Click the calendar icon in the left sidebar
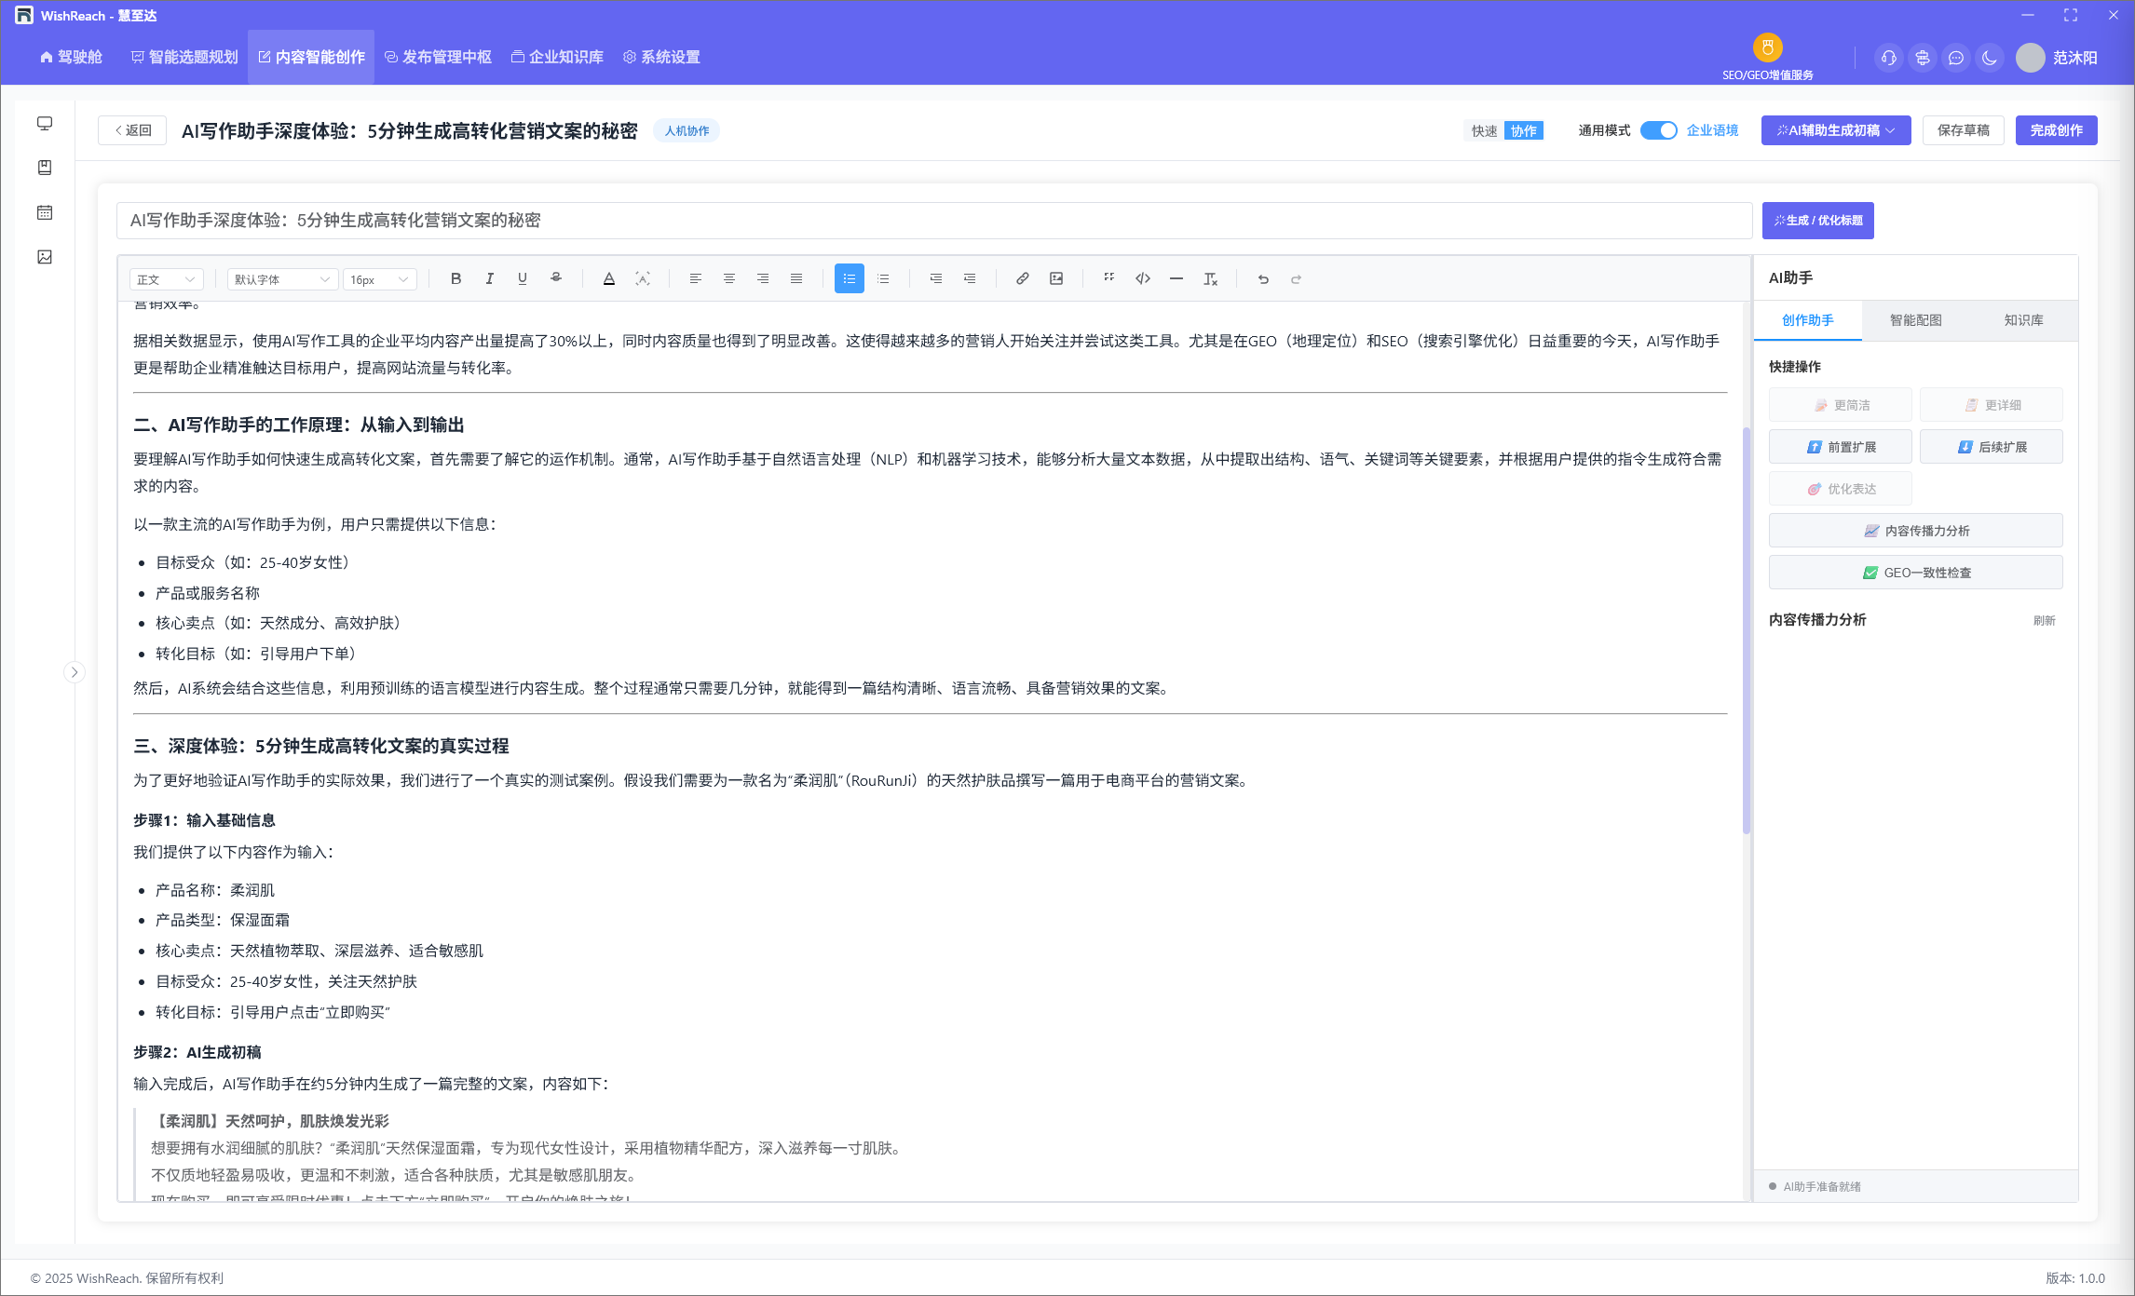This screenshot has height=1296, width=2135. (x=45, y=212)
